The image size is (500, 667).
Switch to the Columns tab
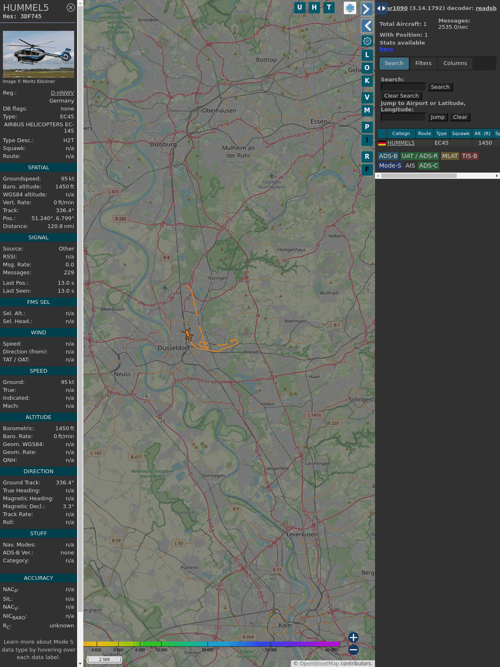click(455, 63)
